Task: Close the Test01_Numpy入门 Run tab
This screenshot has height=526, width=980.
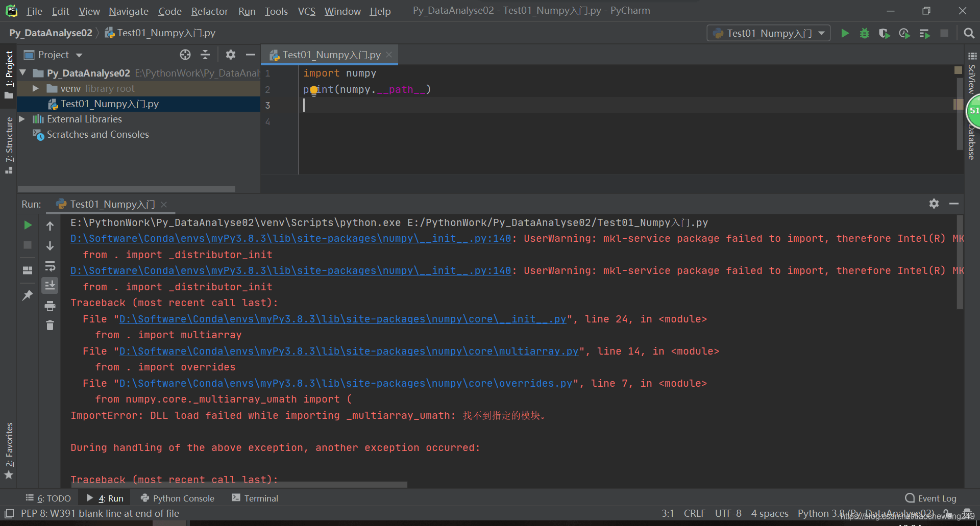Action: tap(164, 204)
